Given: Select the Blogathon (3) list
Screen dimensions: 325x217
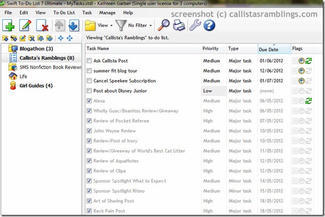Looking at the screenshot, I should click(x=33, y=49).
